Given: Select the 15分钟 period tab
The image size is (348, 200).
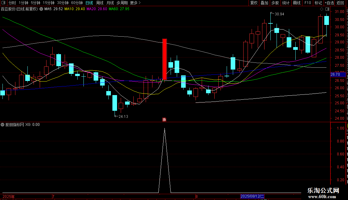Looking at the screenshot, I should pos(48,3).
